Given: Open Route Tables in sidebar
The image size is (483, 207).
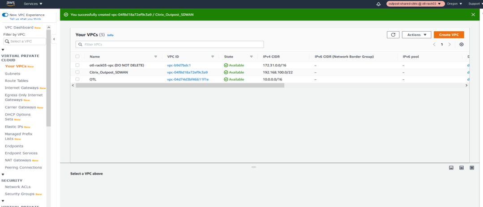Looking at the screenshot, I should 17,81.
